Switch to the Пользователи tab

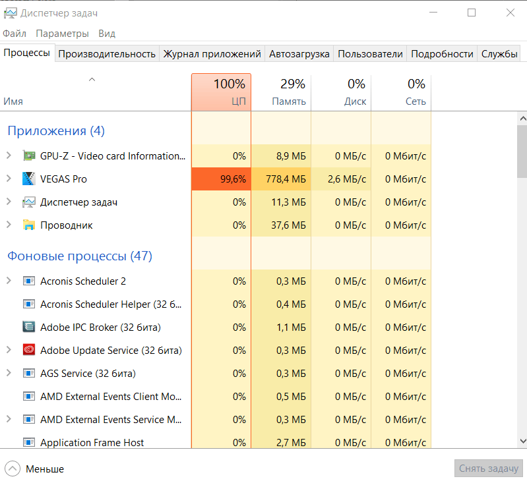[370, 54]
